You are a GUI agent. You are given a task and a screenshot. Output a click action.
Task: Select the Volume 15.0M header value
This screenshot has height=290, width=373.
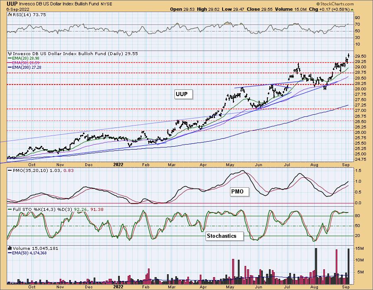point(291,9)
